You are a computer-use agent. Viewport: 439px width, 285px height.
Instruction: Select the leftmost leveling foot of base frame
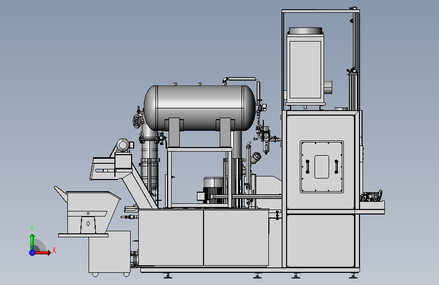click(168, 276)
